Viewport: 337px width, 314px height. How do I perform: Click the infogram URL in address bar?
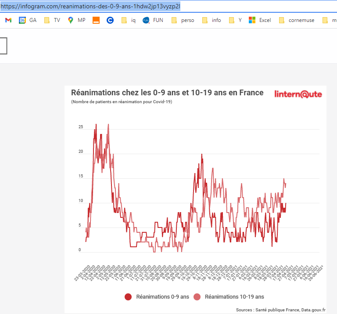[90, 6]
